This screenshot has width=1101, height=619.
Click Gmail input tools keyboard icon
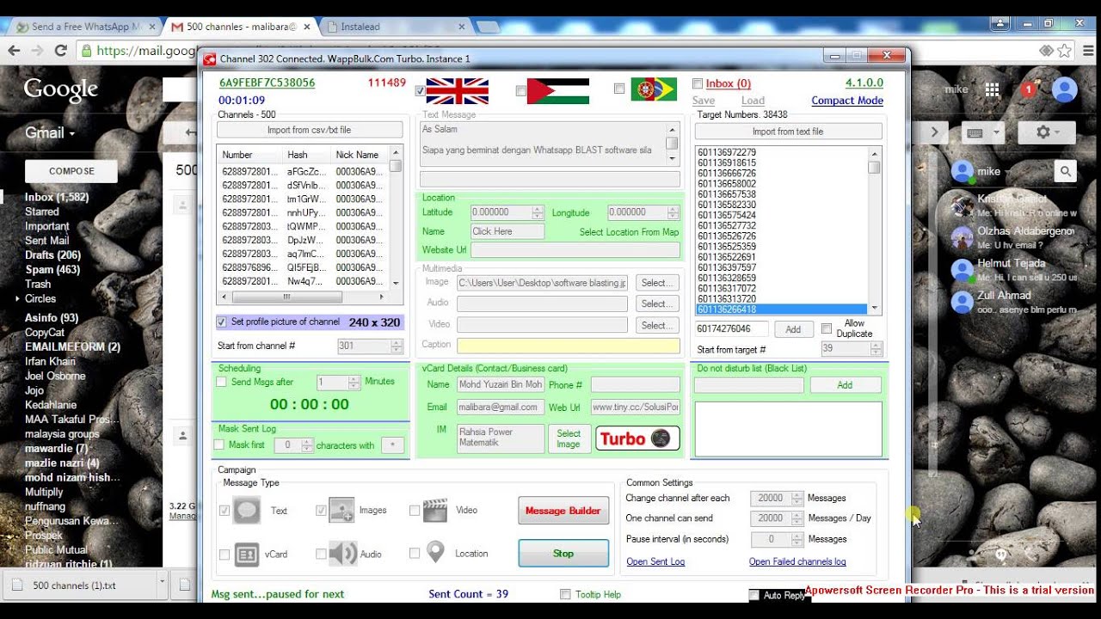click(984, 132)
